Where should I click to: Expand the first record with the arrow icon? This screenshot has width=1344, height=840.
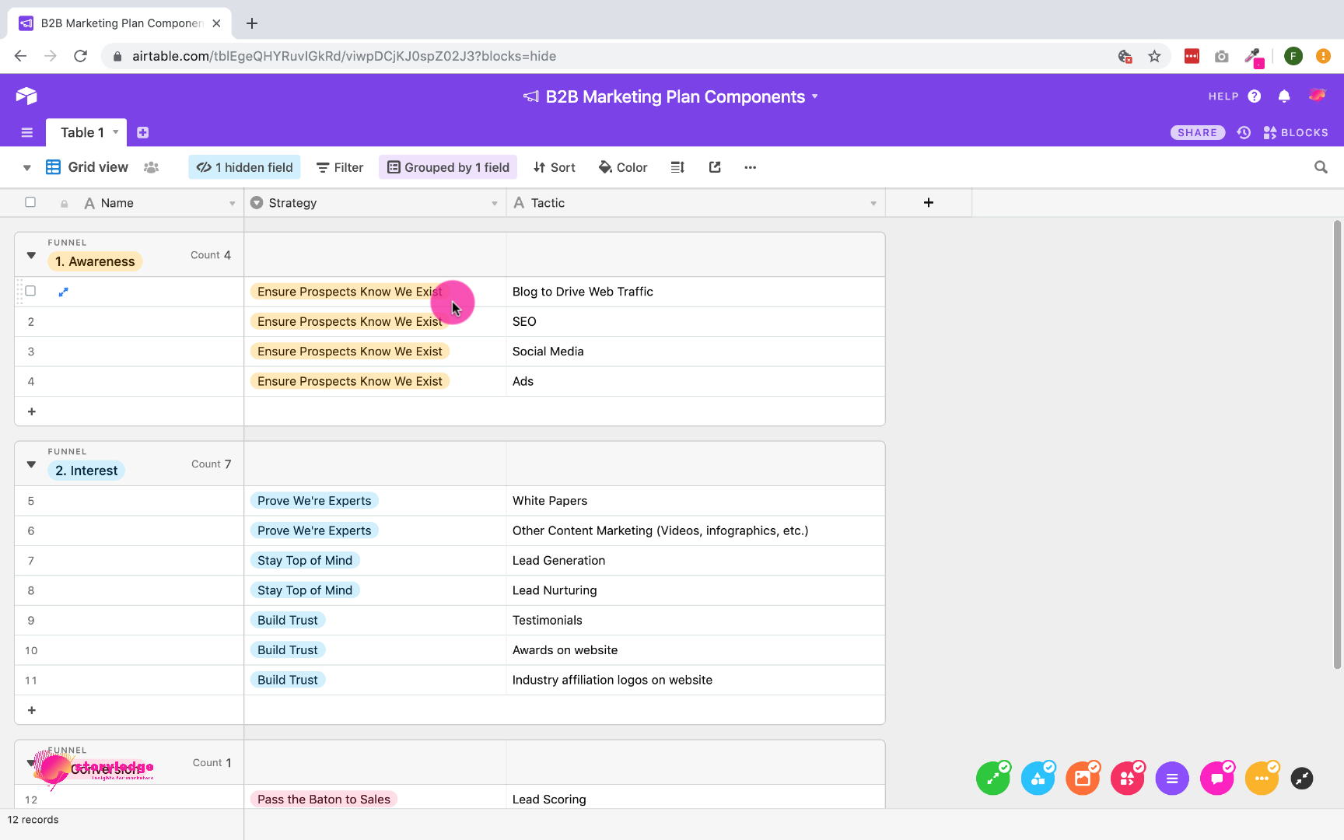pos(64,292)
